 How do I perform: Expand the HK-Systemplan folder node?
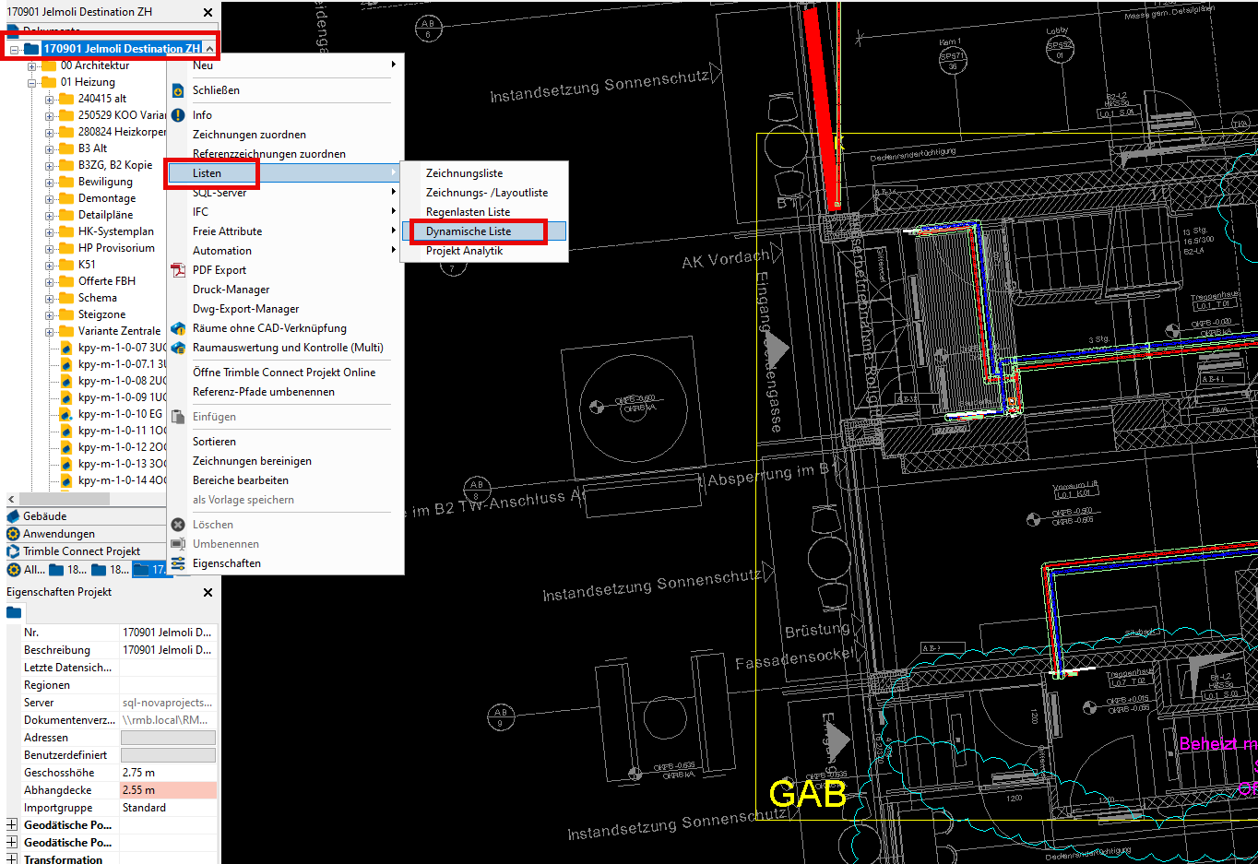[50, 232]
